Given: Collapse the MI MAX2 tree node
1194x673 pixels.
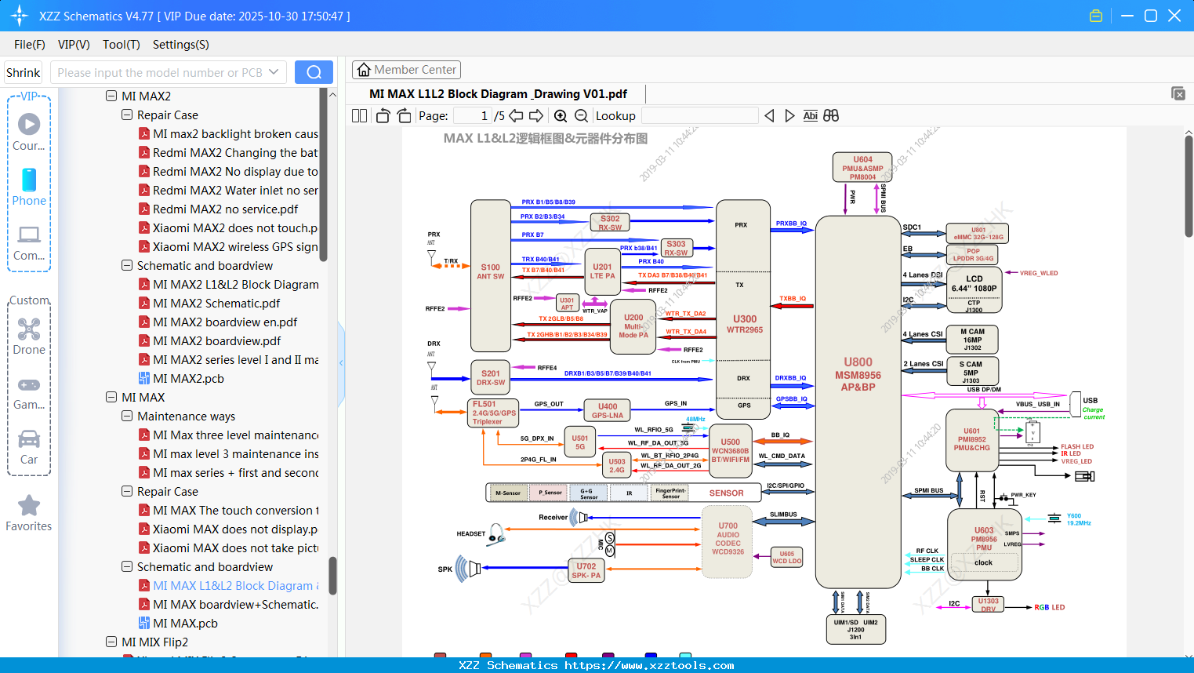Looking at the screenshot, I should click(x=112, y=96).
